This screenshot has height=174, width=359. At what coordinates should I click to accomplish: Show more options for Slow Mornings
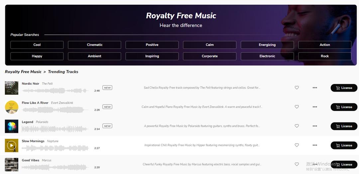click(x=315, y=145)
